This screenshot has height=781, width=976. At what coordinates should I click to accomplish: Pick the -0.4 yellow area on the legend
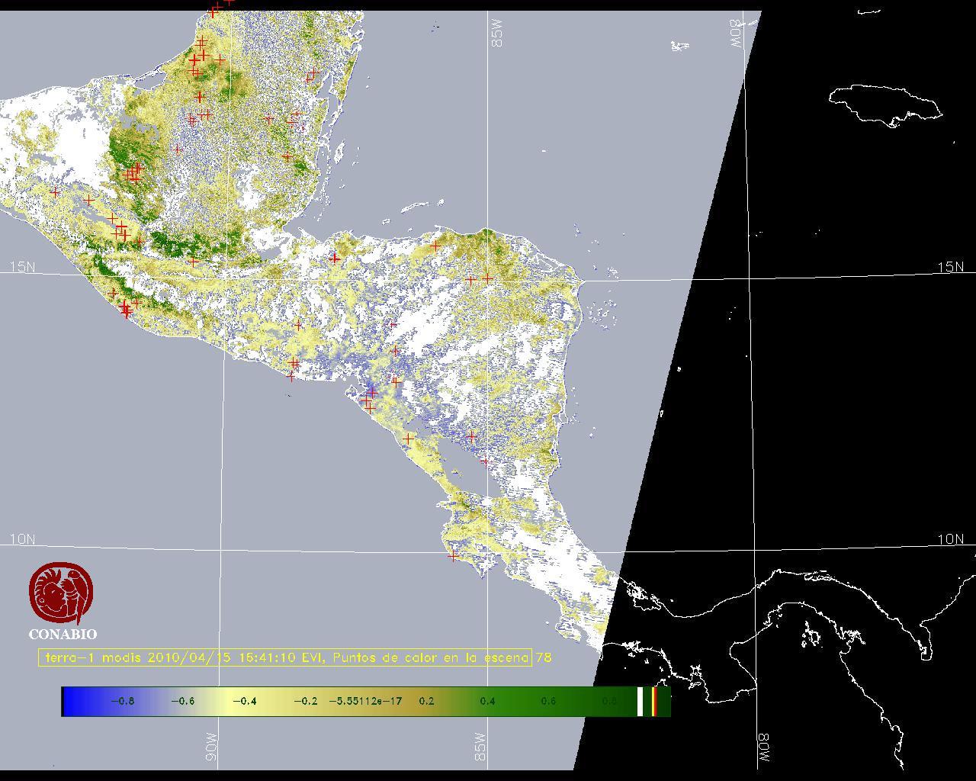(x=244, y=701)
